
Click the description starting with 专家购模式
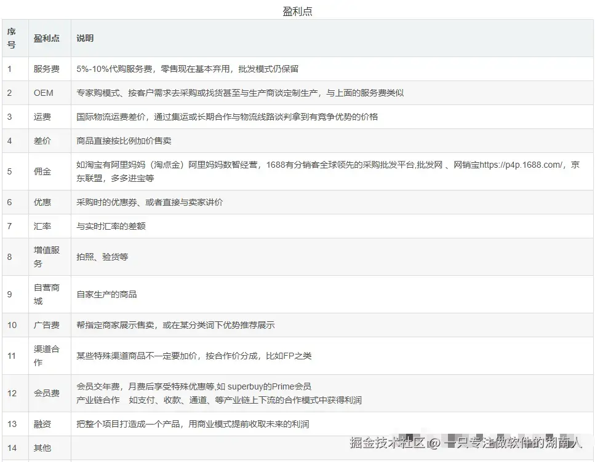click(240, 93)
